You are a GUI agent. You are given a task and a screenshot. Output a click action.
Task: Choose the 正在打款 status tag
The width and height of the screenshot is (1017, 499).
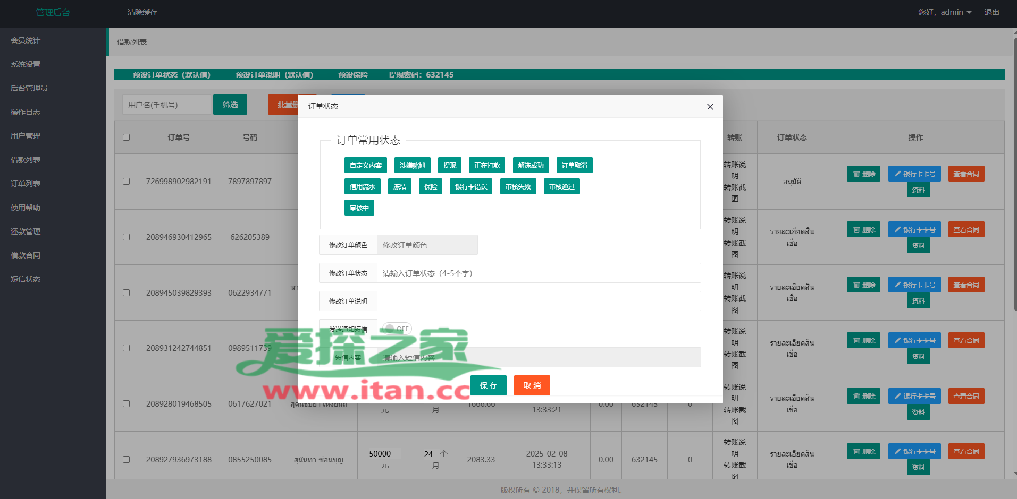point(487,165)
